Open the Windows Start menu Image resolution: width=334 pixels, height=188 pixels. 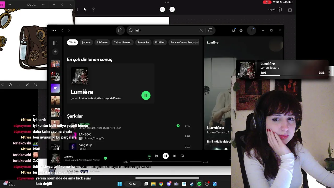tap(120, 184)
